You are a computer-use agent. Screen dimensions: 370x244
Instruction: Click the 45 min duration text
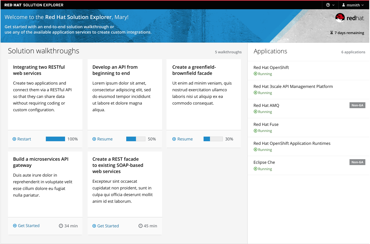click(150, 226)
